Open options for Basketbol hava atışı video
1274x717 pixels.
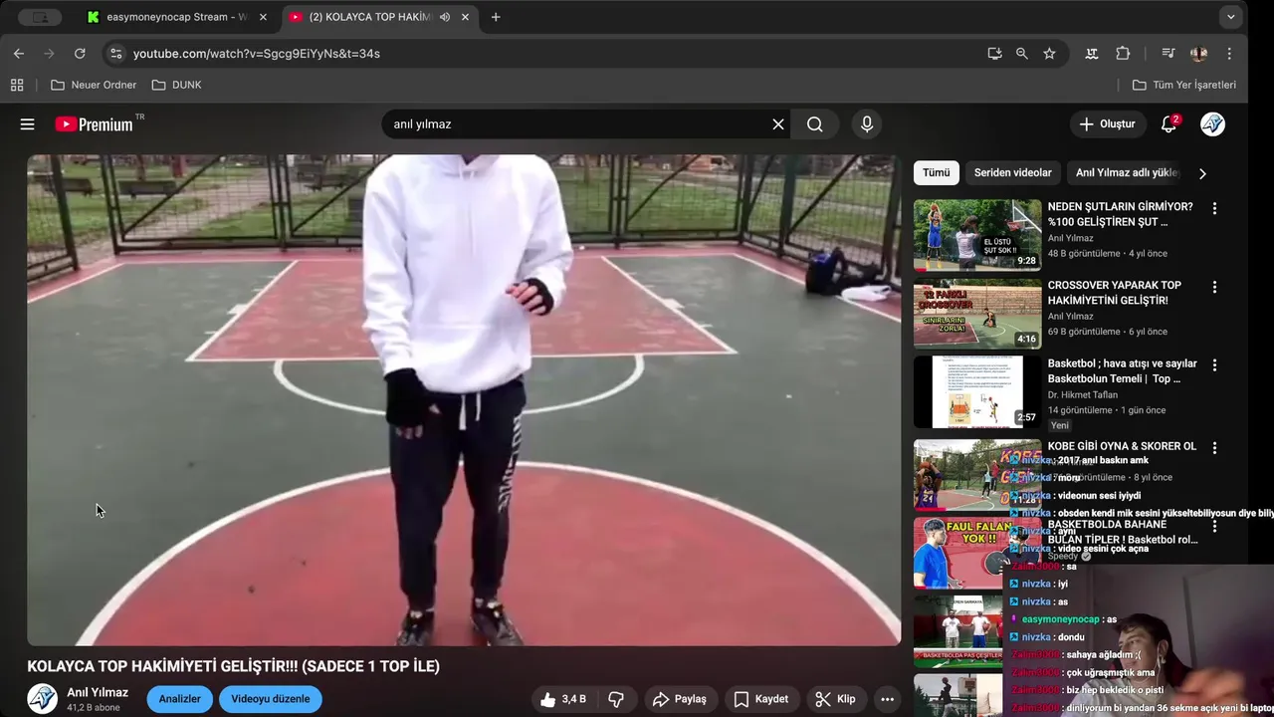(1214, 365)
